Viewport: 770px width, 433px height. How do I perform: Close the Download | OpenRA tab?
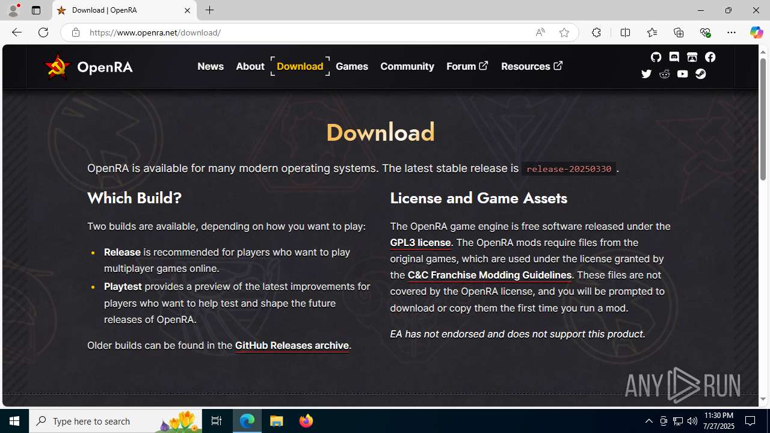187,10
